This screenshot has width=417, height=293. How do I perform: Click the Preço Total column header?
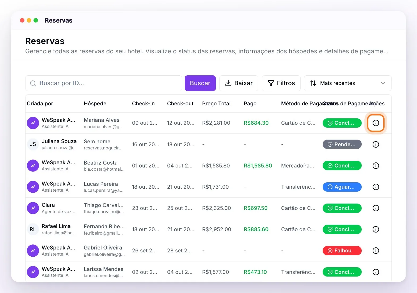coord(216,104)
